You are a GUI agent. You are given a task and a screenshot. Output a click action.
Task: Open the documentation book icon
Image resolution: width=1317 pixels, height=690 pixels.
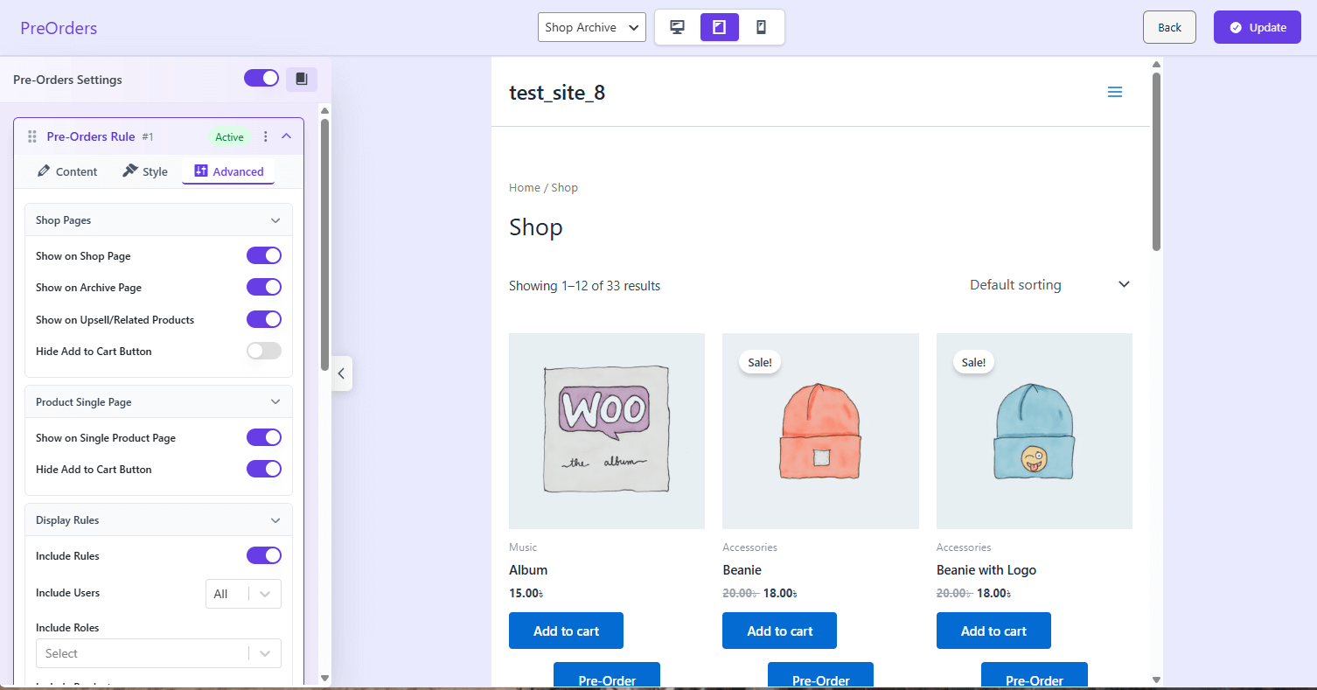[x=302, y=80]
